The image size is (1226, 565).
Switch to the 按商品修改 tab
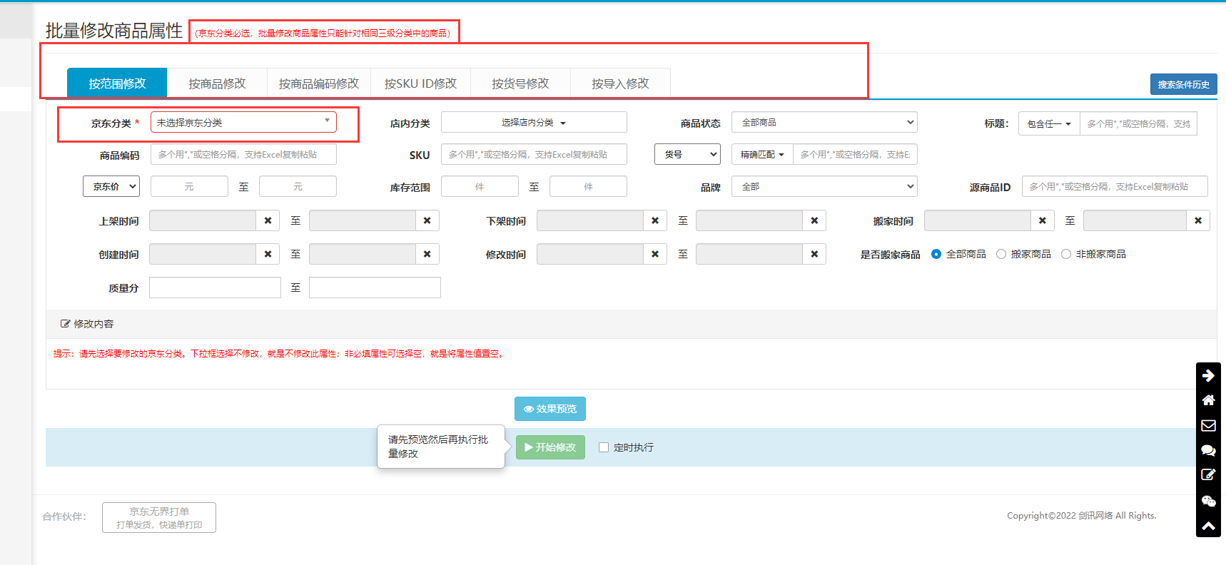point(217,83)
